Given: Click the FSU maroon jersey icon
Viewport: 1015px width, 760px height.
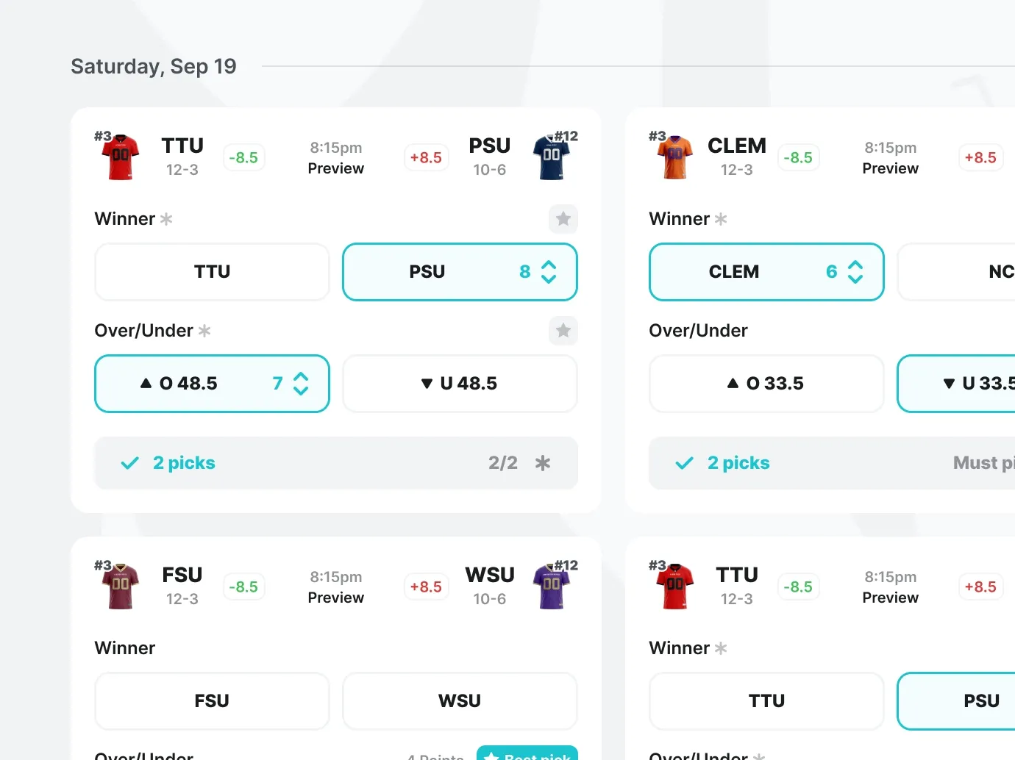Looking at the screenshot, I should tap(120, 587).
